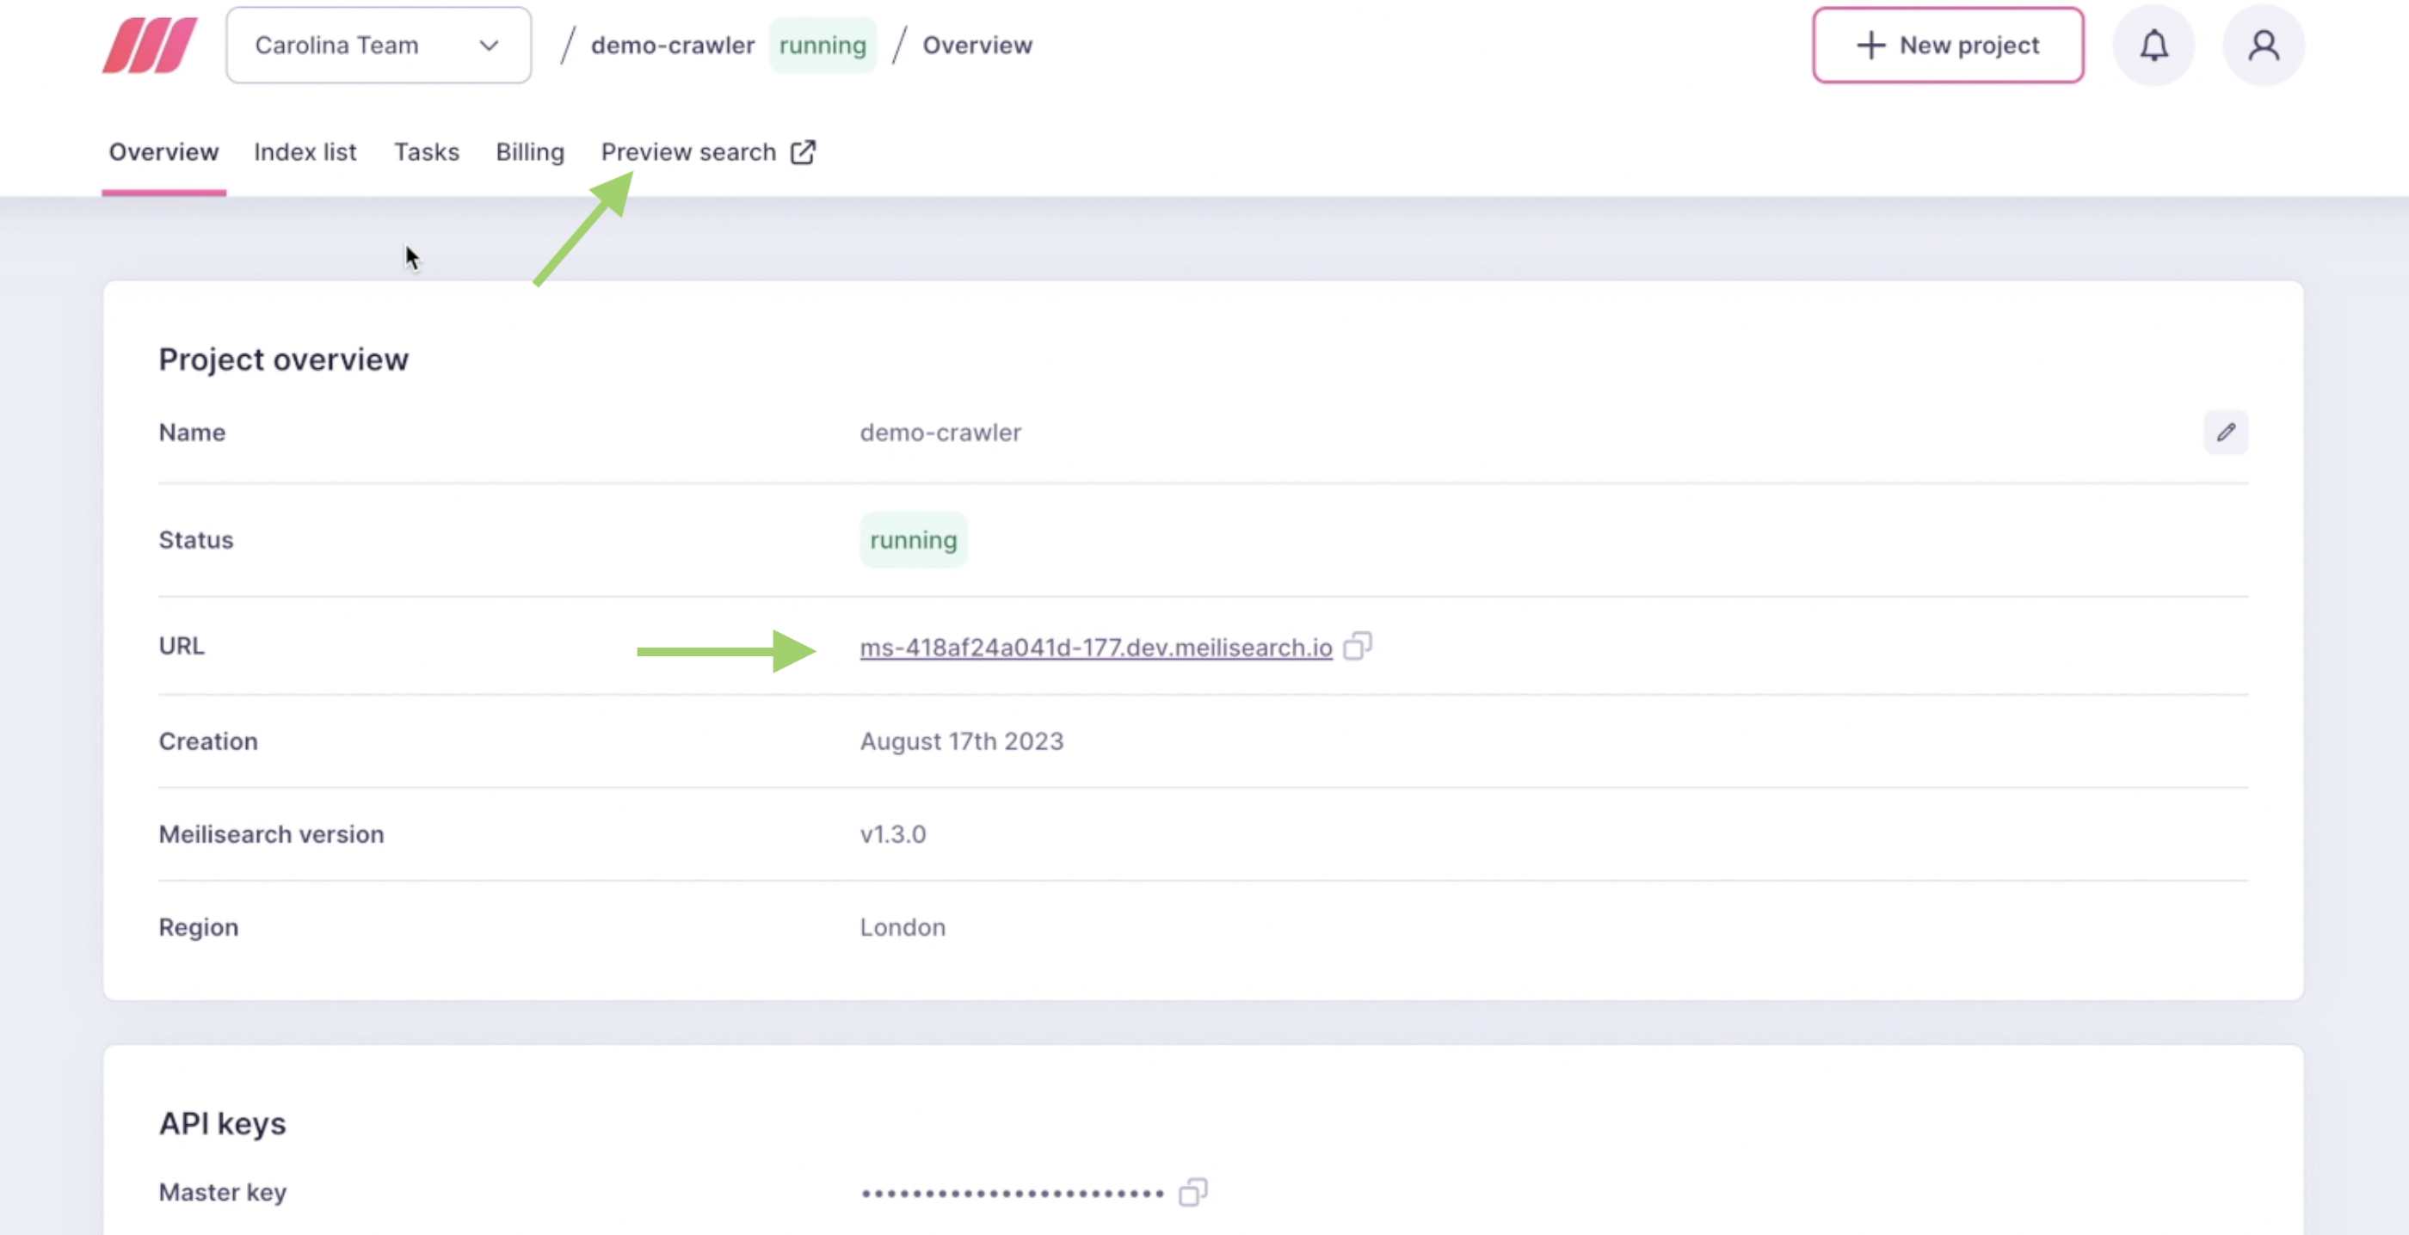Screen dimensions: 2409x1235
Task: Click the Meilisearch version label
Action: (271, 834)
